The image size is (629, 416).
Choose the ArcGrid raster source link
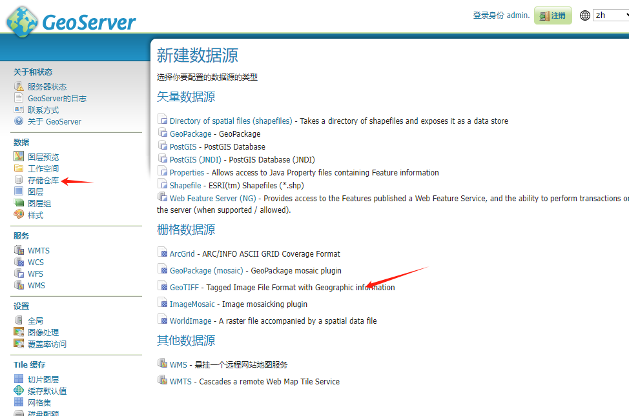tap(182, 253)
